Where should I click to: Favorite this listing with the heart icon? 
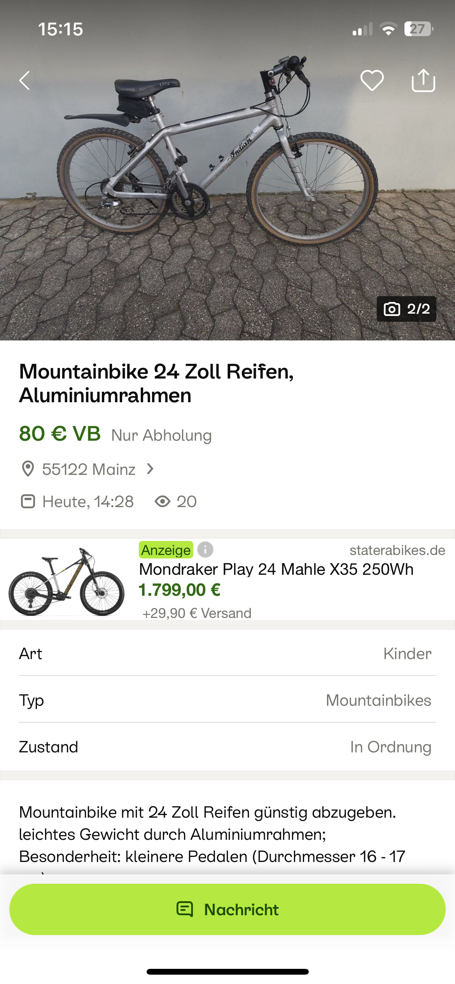(372, 80)
